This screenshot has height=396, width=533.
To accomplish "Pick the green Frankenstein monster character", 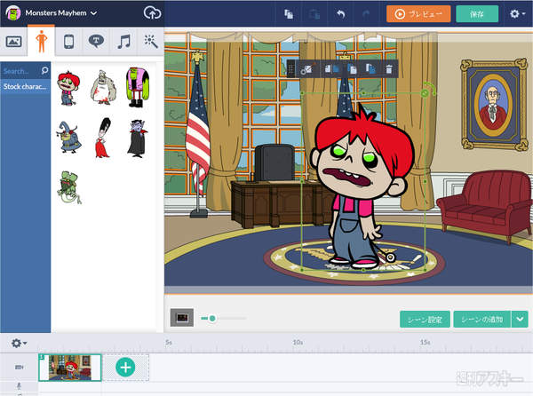I will click(x=138, y=87).
